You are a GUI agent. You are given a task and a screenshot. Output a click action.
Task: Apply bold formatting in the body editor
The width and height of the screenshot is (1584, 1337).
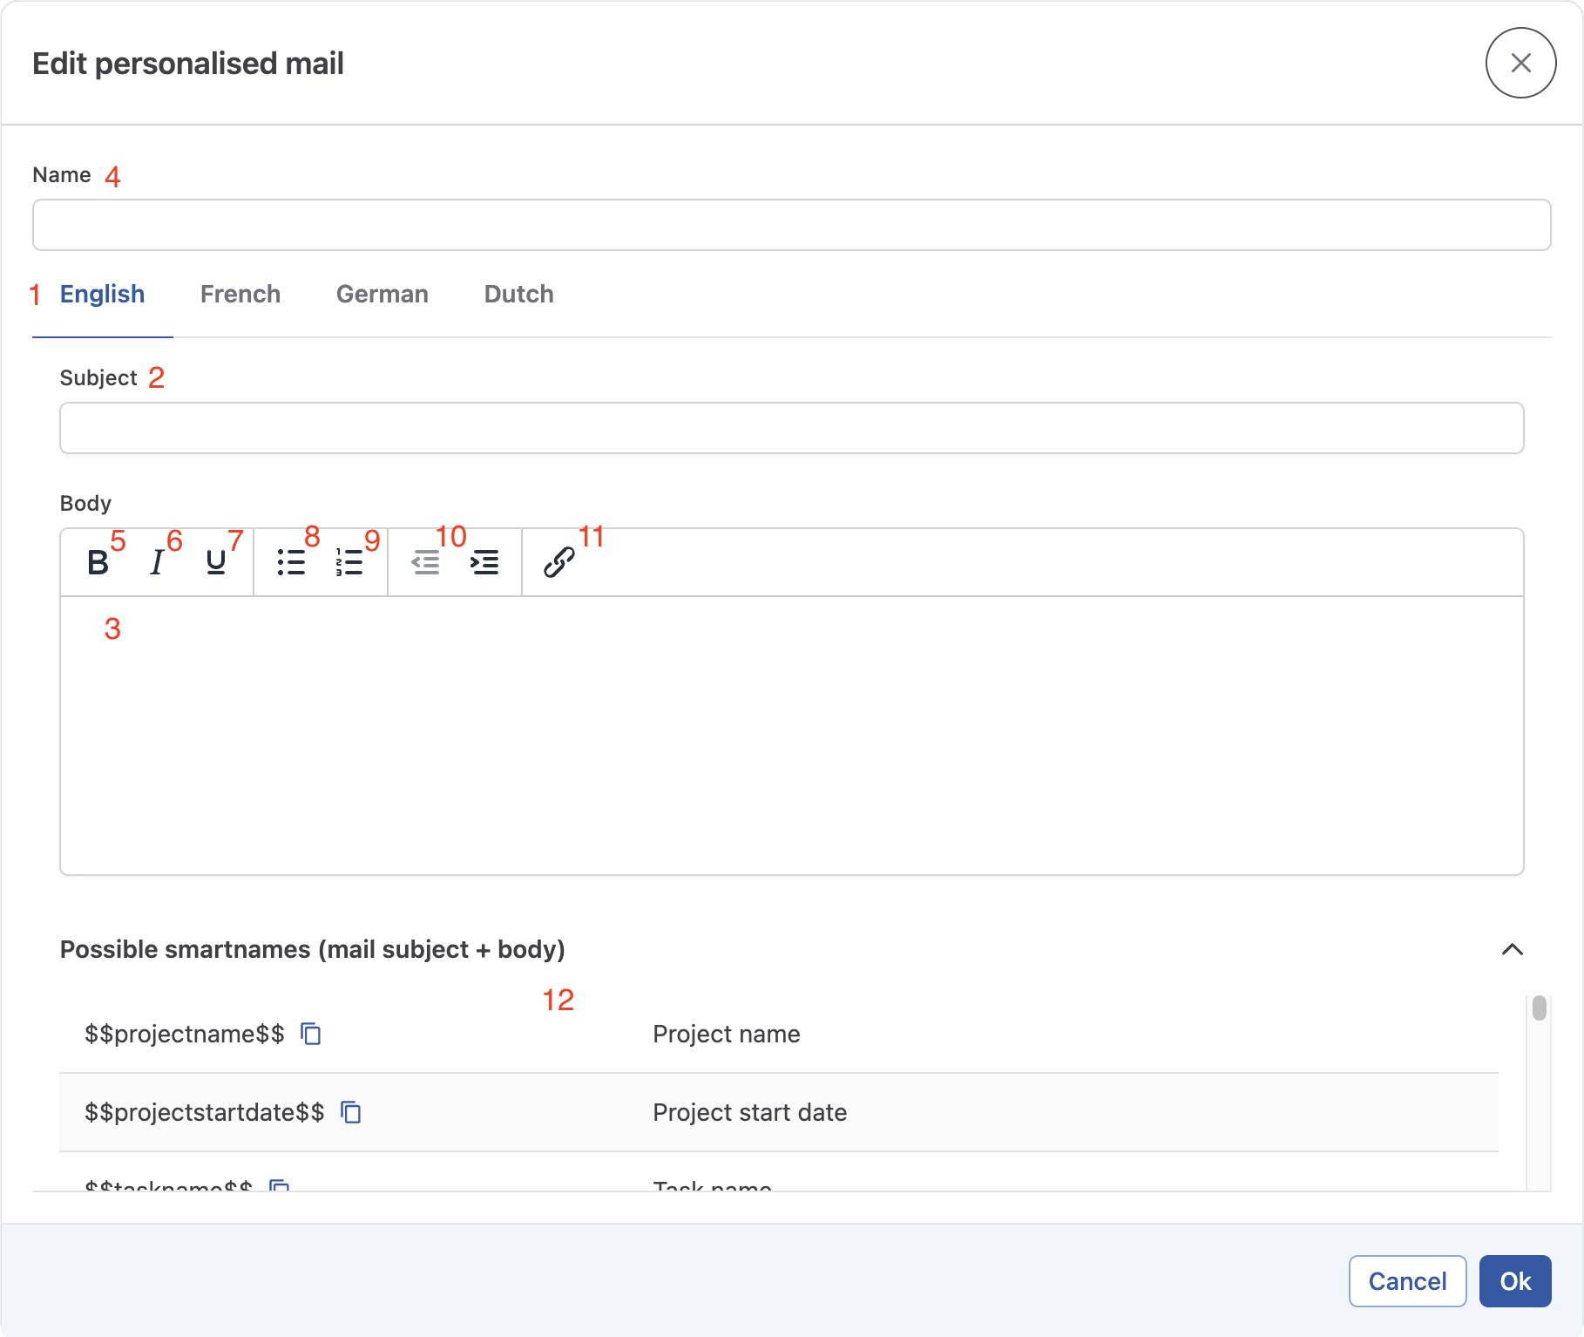(x=97, y=562)
